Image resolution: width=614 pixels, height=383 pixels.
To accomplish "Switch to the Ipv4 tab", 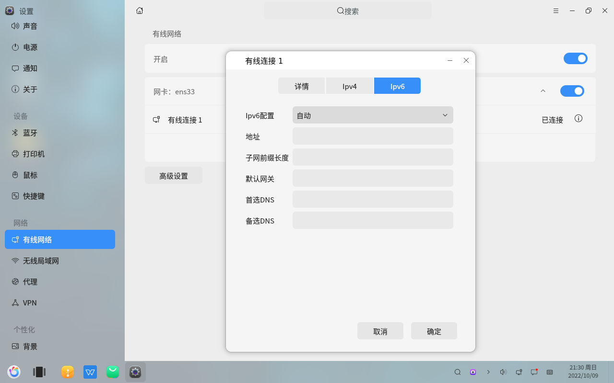I will (350, 86).
